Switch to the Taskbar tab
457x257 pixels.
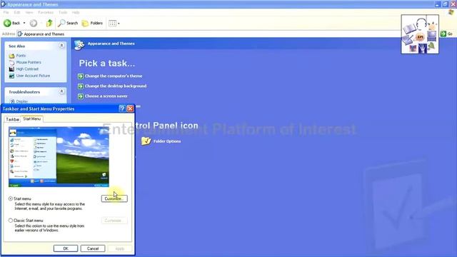pyautogui.click(x=12, y=119)
